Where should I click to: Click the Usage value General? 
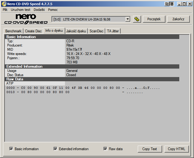(72, 71)
